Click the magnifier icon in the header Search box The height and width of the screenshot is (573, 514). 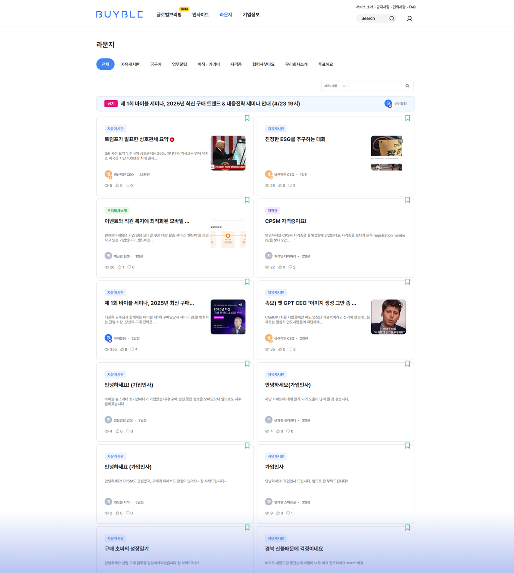[x=392, y=19]
